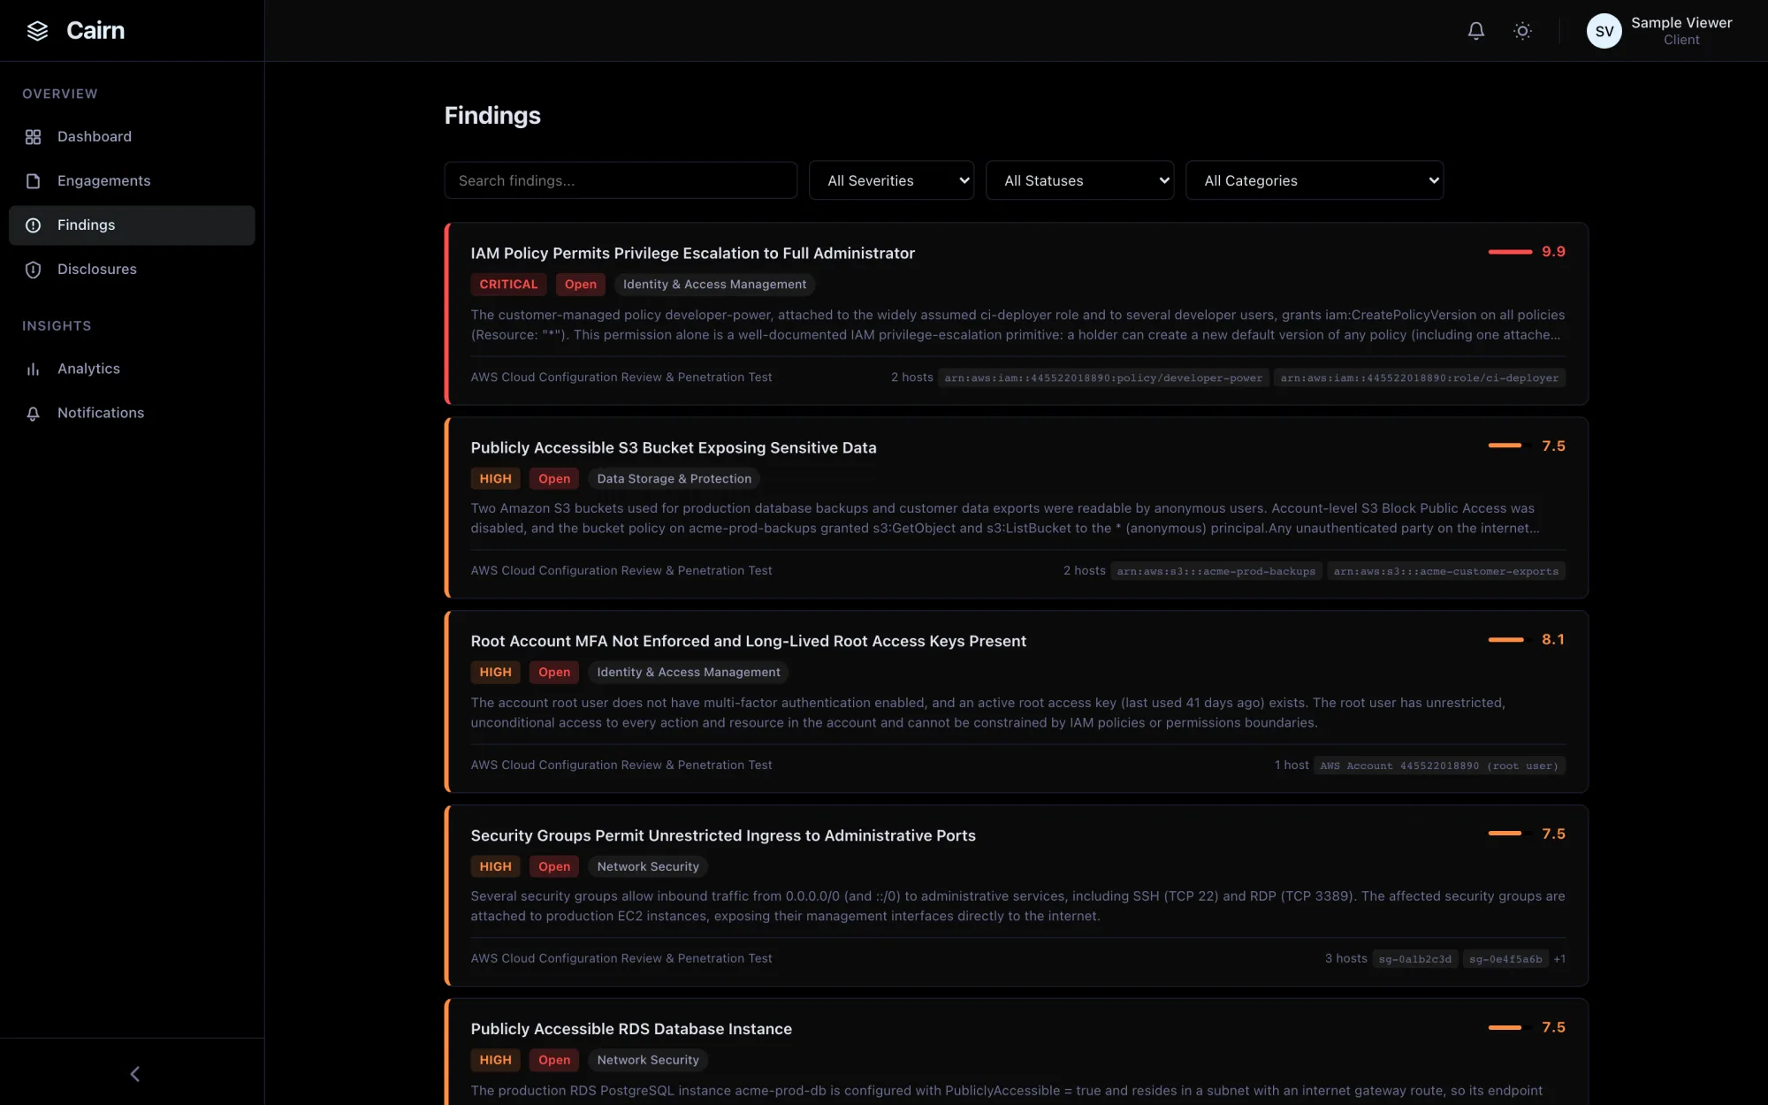
Task: Click 7.5 score bar on RDS Database finding
Action: 1511,1028
